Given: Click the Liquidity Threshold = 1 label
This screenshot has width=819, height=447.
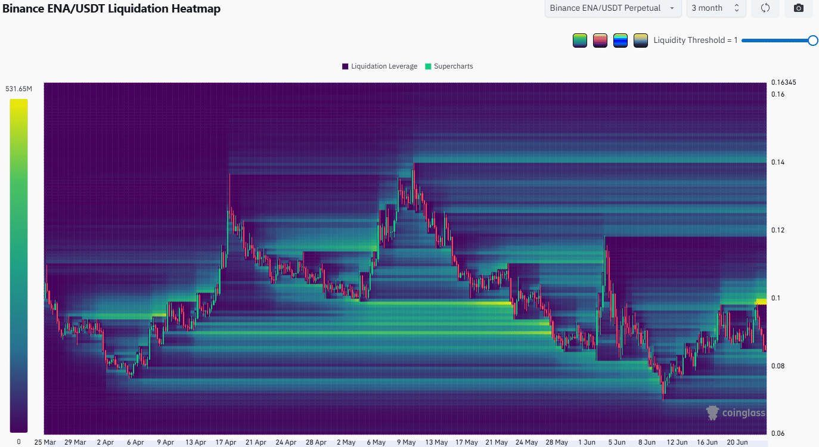Looking at the screenshot, I should pos(696,41).
